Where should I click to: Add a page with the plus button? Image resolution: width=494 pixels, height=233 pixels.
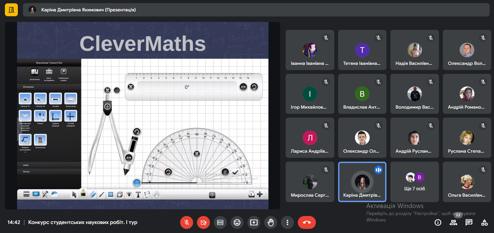pyautogui.click(x=260, y=194)
